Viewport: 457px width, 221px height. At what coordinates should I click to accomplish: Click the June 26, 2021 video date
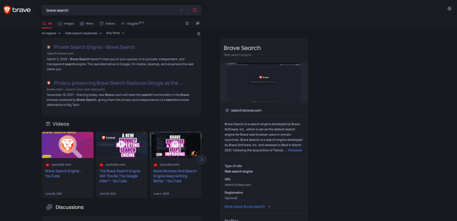pos(54,194)
